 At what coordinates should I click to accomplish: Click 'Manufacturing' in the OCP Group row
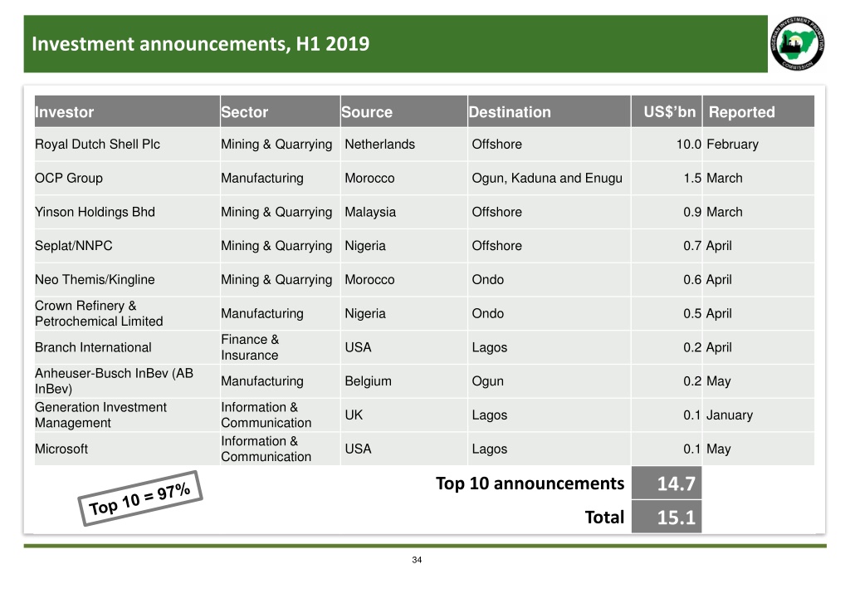262,178
